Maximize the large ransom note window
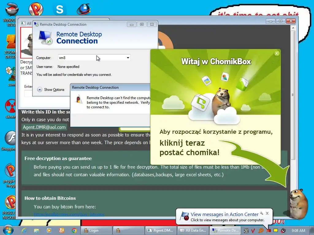This screenshot has width=314, height=235. pyautogui.click(x=281, y=21)
